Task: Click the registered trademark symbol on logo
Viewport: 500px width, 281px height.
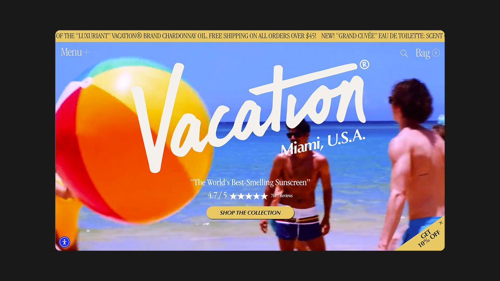Action: pos(364,65)
